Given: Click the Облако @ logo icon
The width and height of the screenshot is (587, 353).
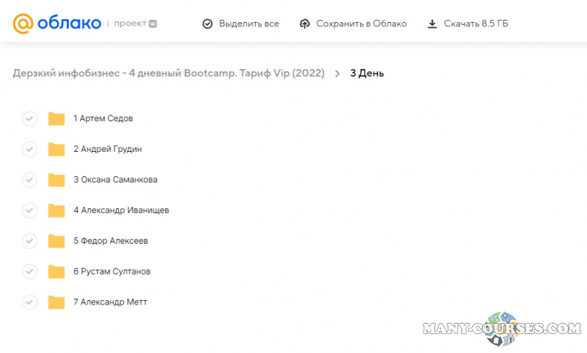Looking at the screenshot, I should click(x=23, y=23).
